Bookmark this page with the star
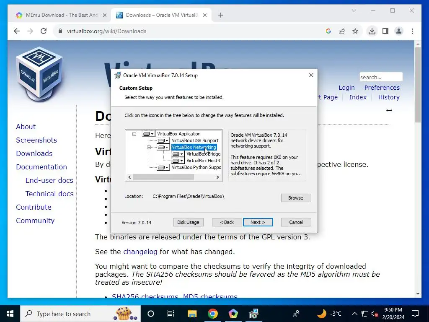 point(355,31)
